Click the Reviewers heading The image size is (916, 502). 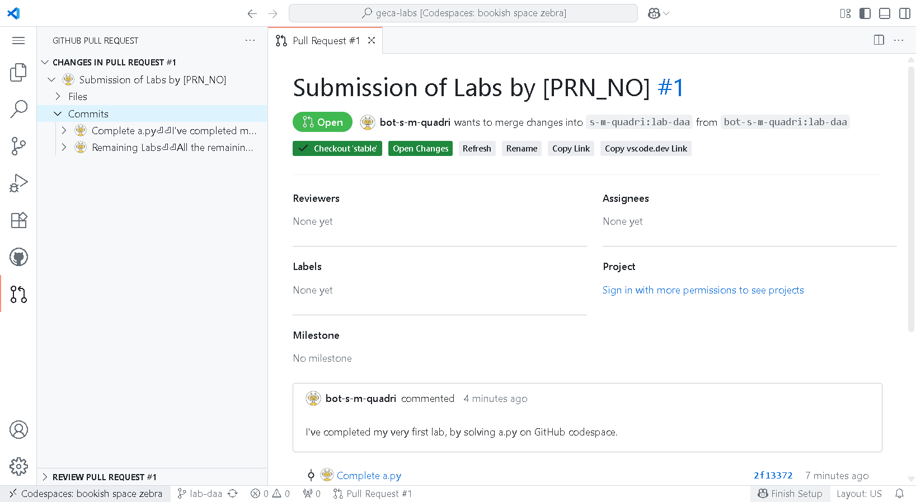(x=316, y=198)
